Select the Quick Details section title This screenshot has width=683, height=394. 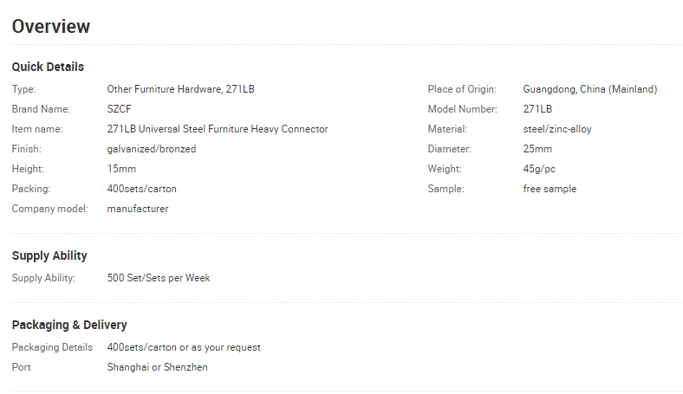[x=48, y=67]
